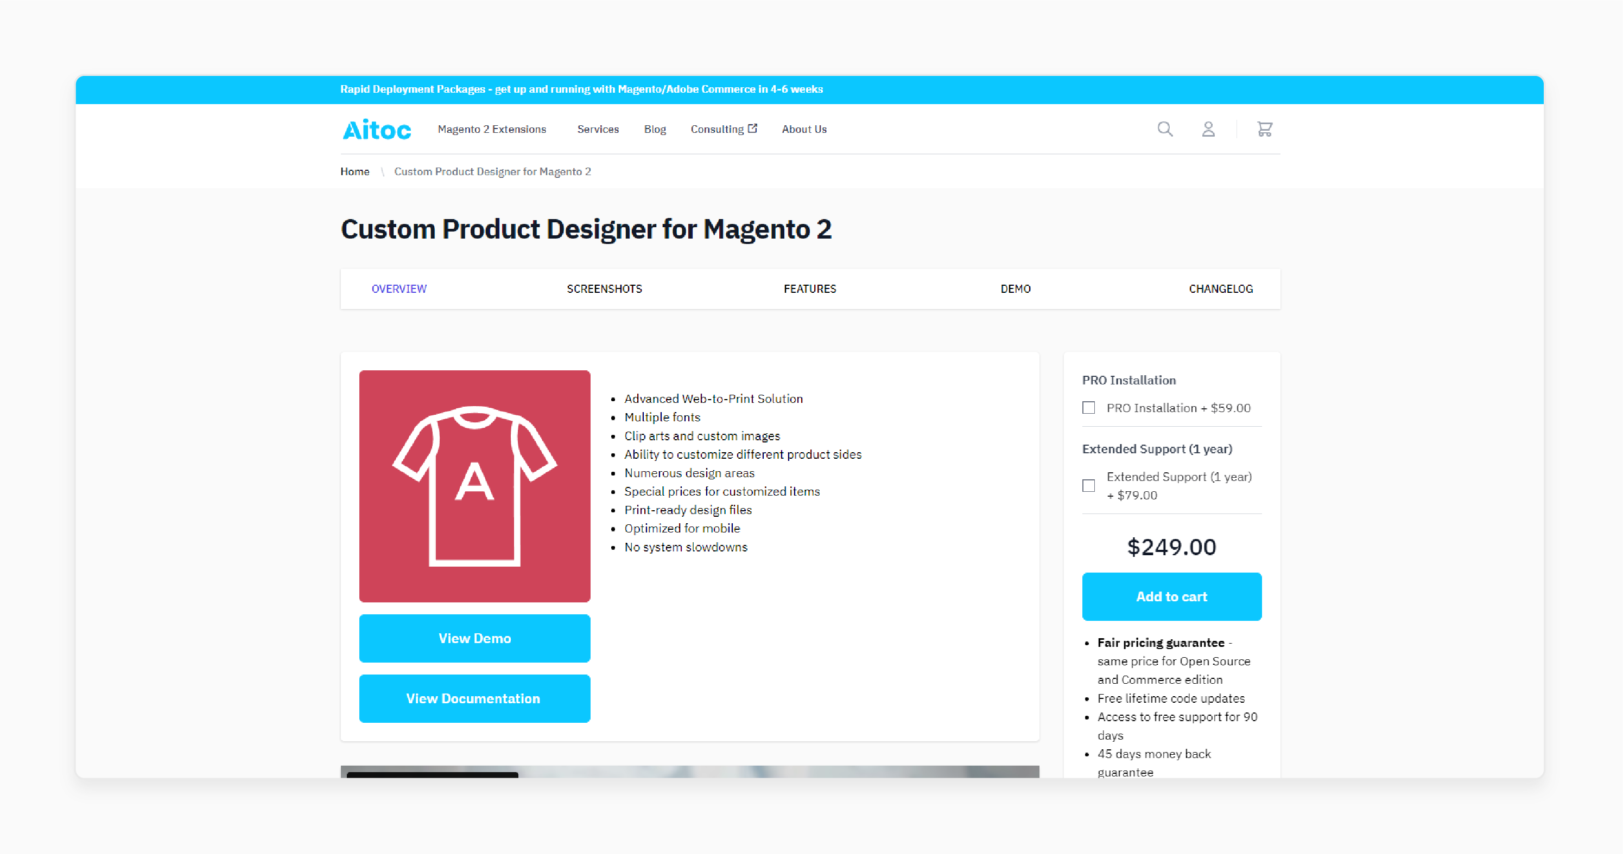Click the Consulting external link icon
The width and height of the screenshot is (1623, 854).
pos(756,129)
